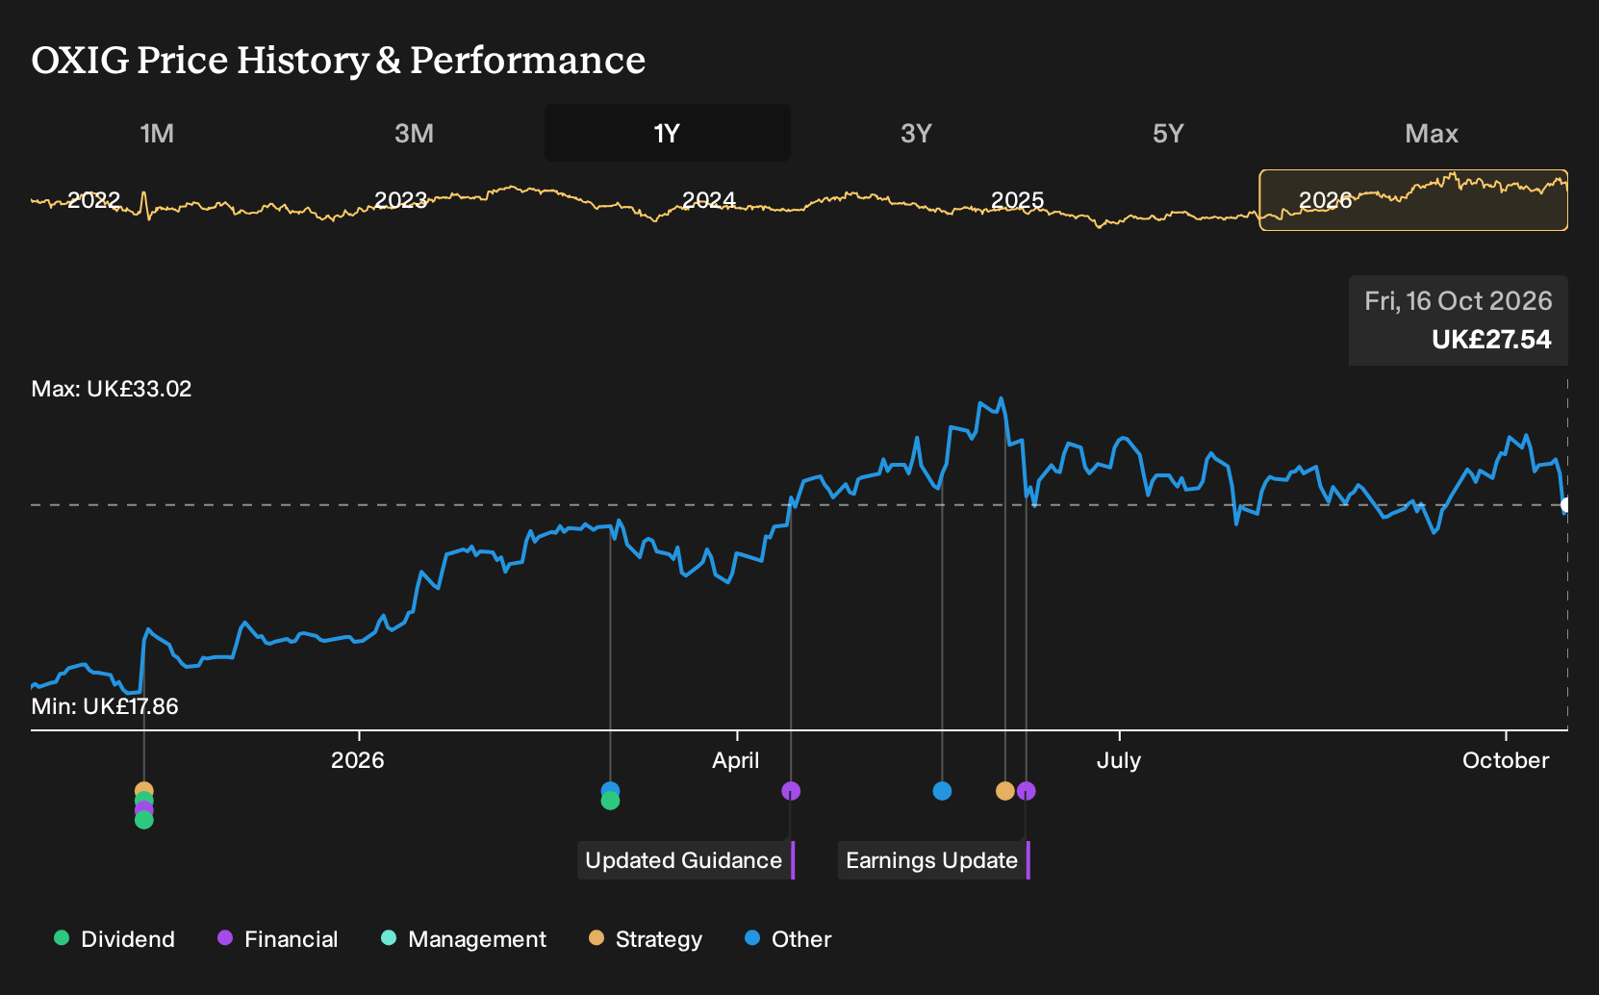The width and height of the screenshot is (1599, 995).
Task: Toggle Financial events in the legend
Action: pos(278,939)
